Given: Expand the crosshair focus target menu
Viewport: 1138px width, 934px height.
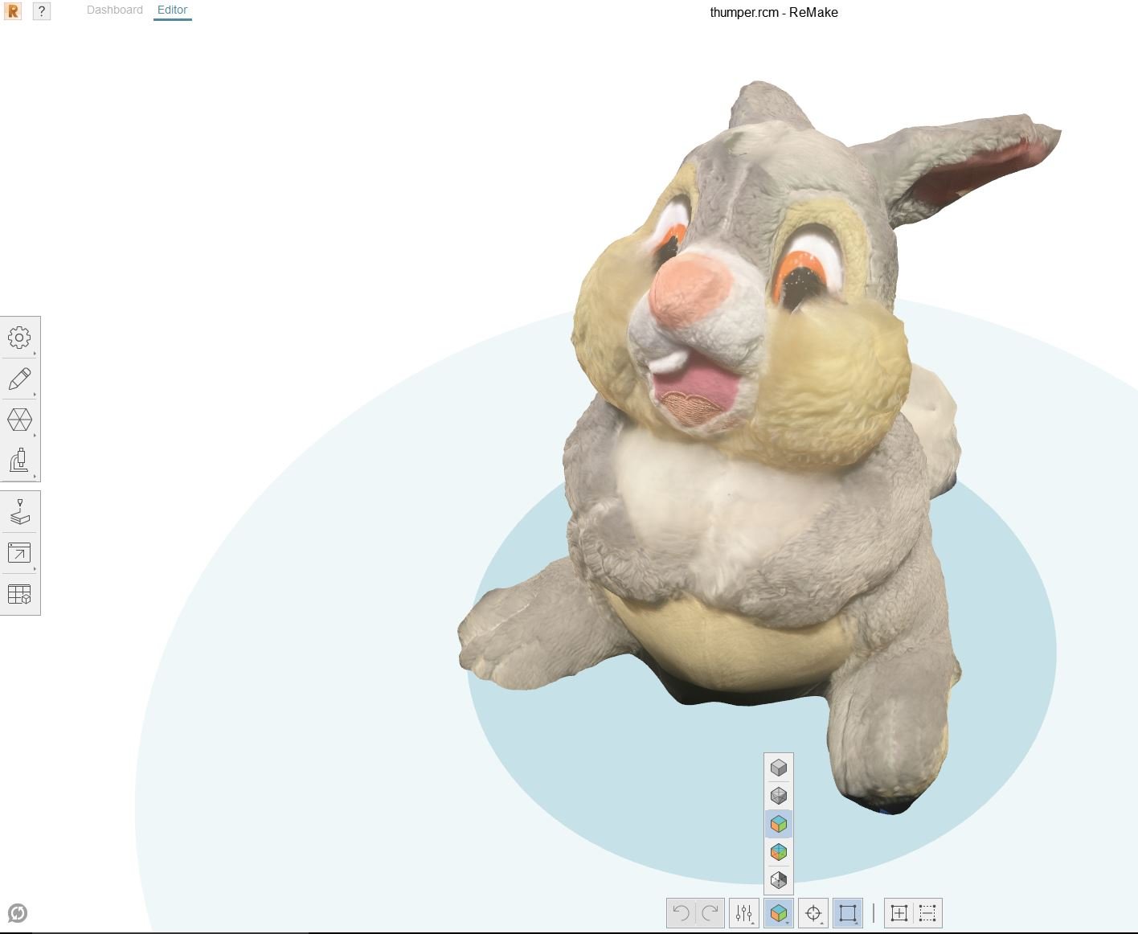Looking at the screenshot, I should 813,913.
